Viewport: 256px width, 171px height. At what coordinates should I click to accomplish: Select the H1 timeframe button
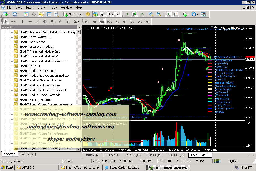[x=117, y=21]
